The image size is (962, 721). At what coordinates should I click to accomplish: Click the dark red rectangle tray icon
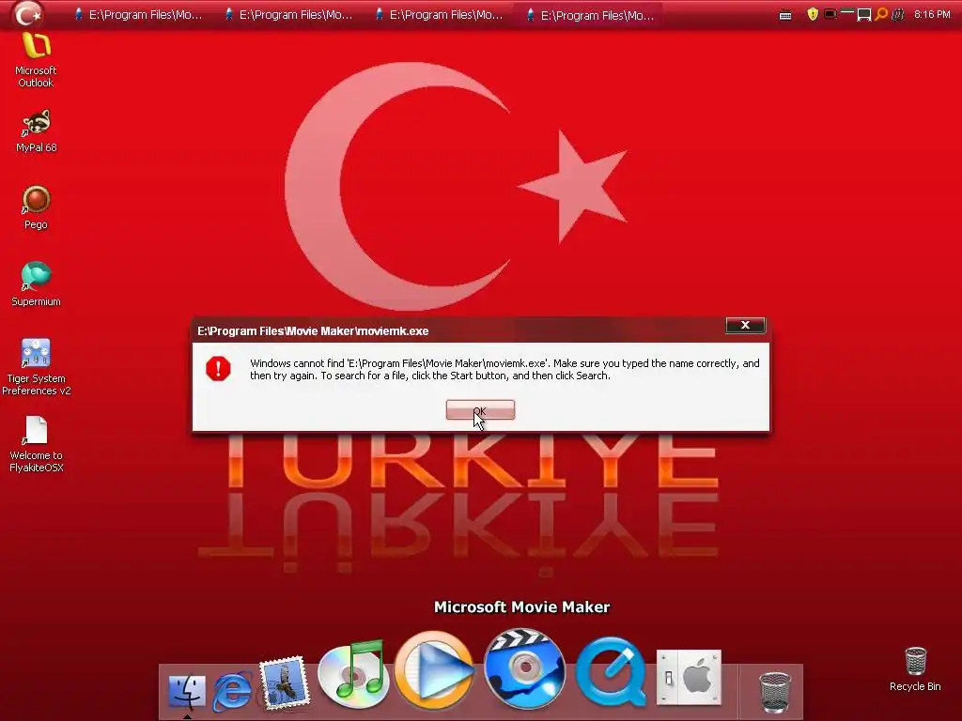pos(830,13)
